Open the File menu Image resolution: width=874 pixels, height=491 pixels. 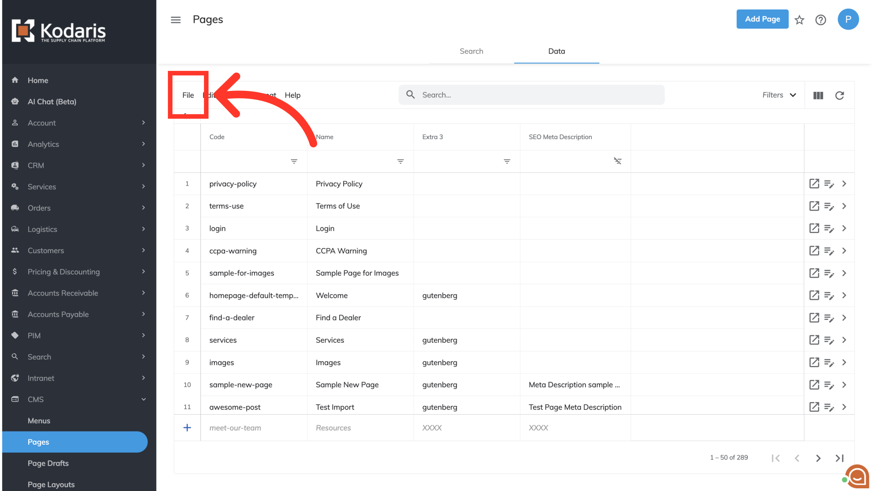188,95
